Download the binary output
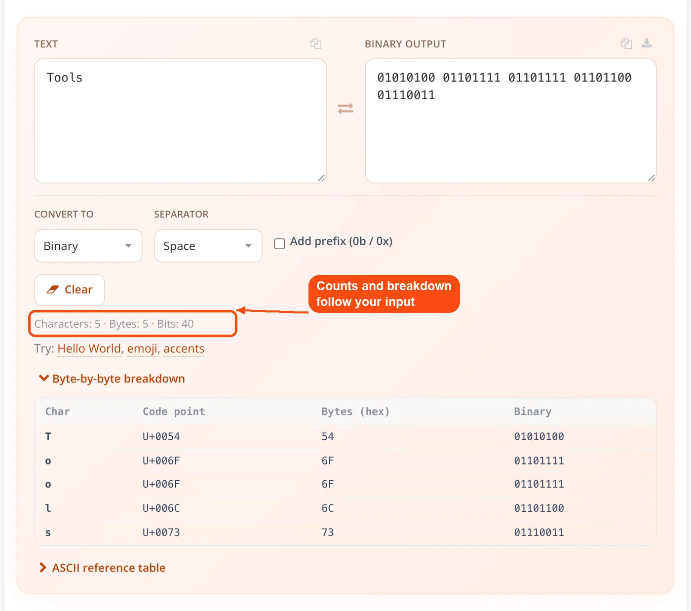Viewport: 691px width, 611px height. (x=647, y=43)
